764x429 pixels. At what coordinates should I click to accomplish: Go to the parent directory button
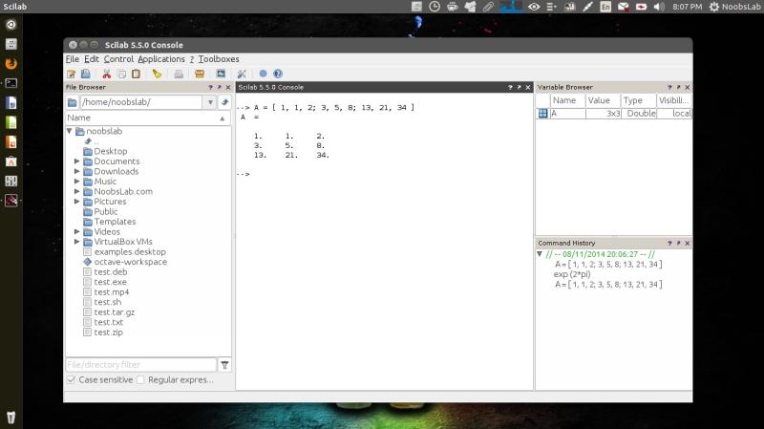click(x=224, y=102)
